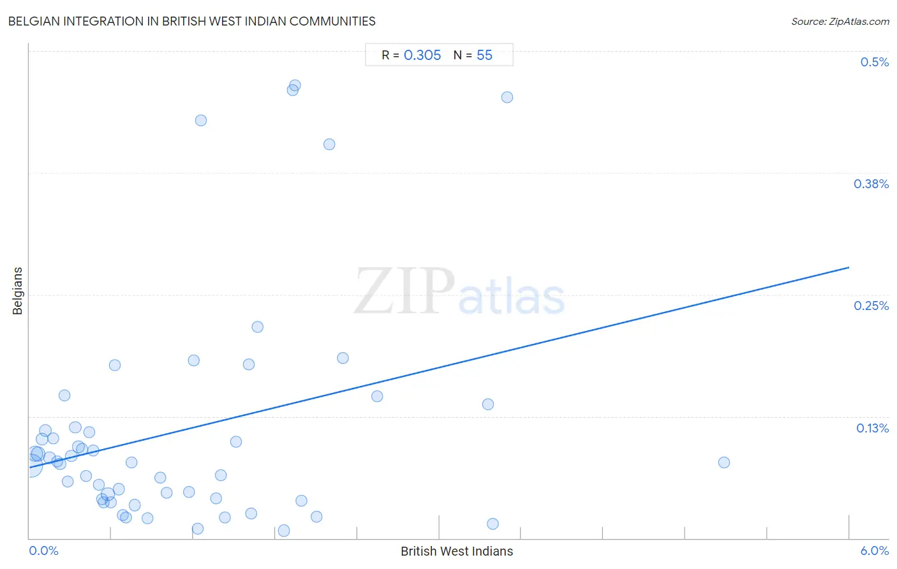897x569 pixels.
Task: Click the 0.25% y-axis tick label
Action: point(871,306)
